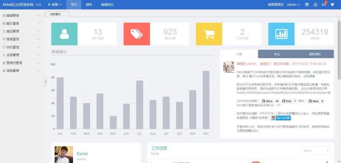The width and height of the screenshot is (341, 163).
Task: Click the blue bar chart icon tile
Action: click(x=281, y=34)
